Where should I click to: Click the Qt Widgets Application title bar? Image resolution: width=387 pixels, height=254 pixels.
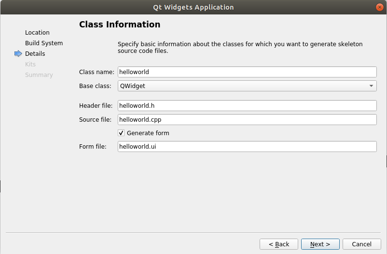(x=193, y=7)
